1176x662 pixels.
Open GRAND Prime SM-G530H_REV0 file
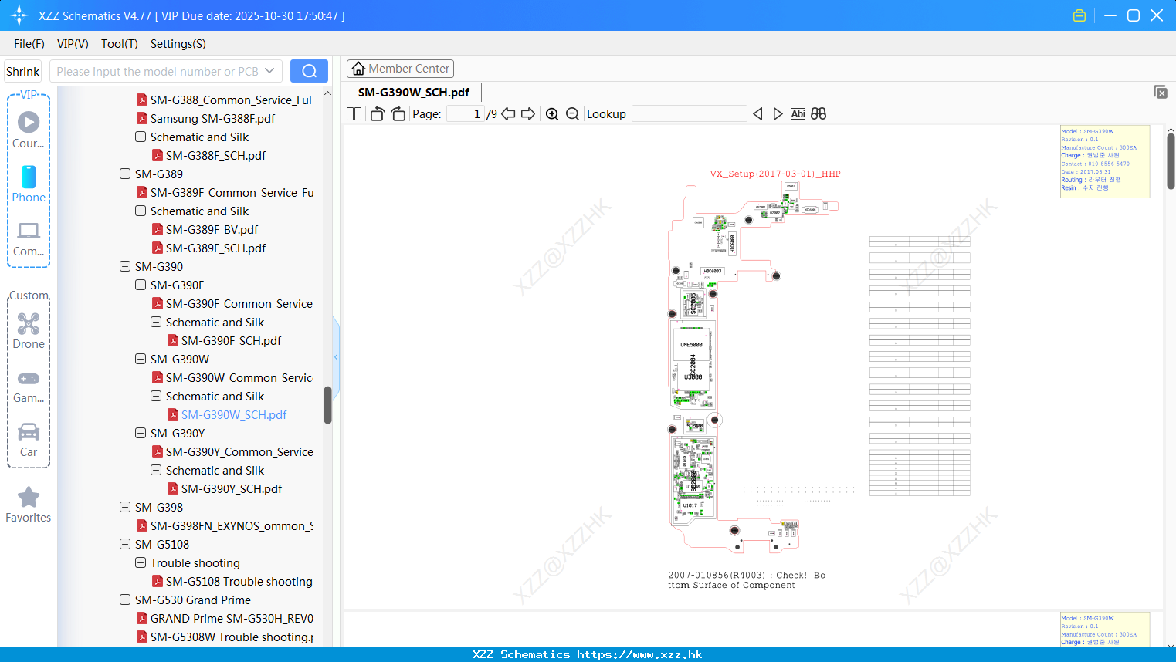[x=232, y=618]
